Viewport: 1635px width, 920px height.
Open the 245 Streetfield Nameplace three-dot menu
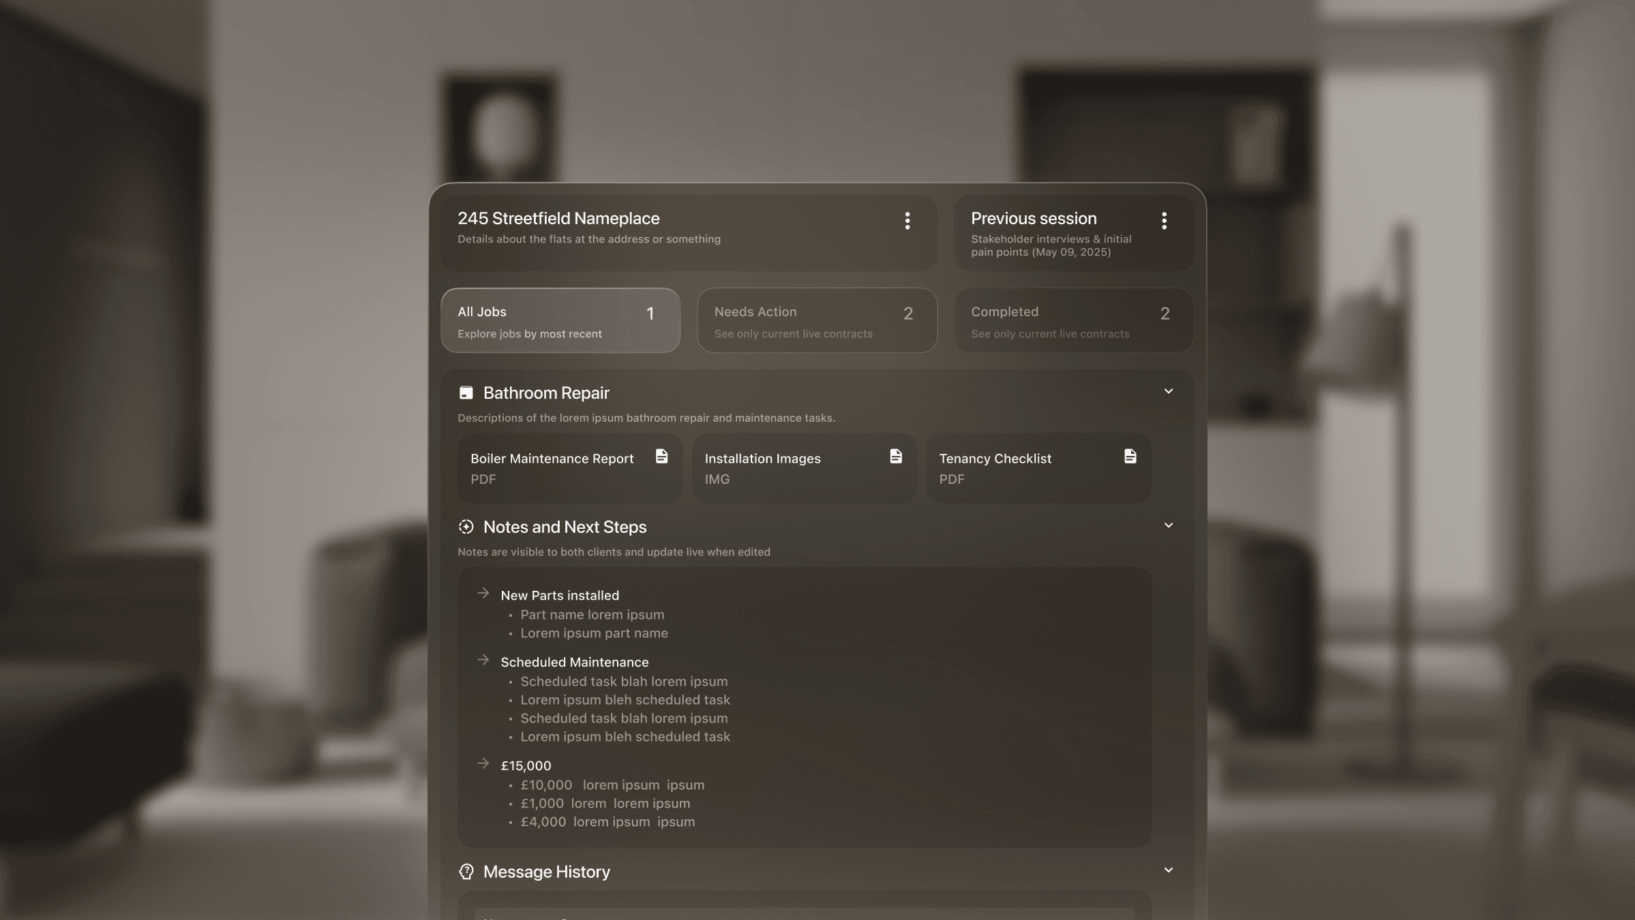click(x=907, y=221)
